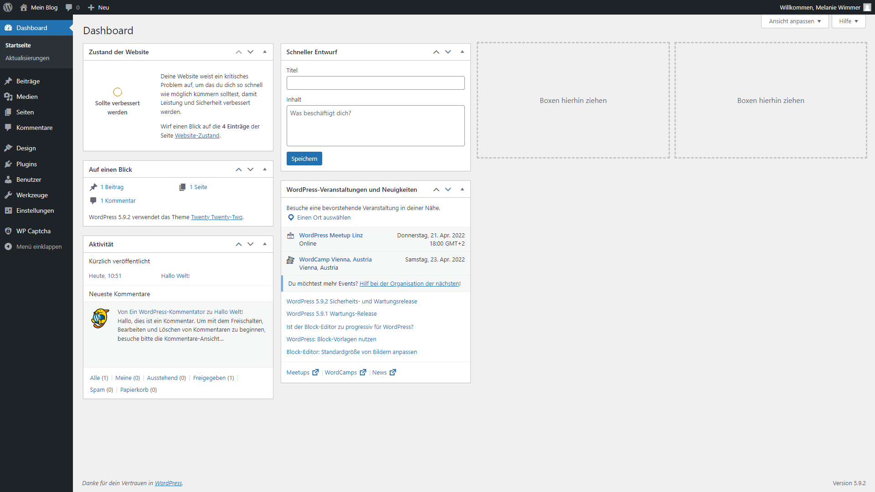Viewport: 875px width, 492px height.
Task: Move Aktivität box down
Action: point(251,244)
